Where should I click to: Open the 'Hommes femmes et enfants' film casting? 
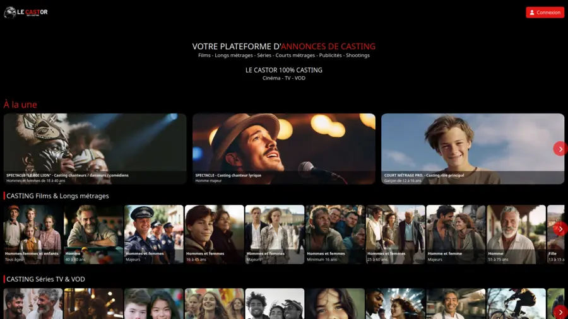[x=33, y=235]
